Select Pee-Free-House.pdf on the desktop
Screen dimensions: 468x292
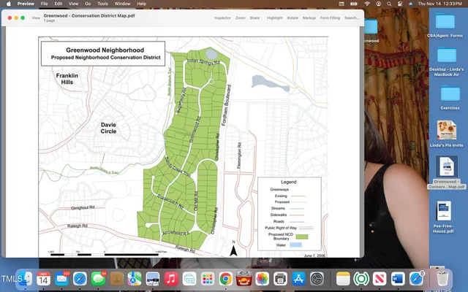coord(444,214)
